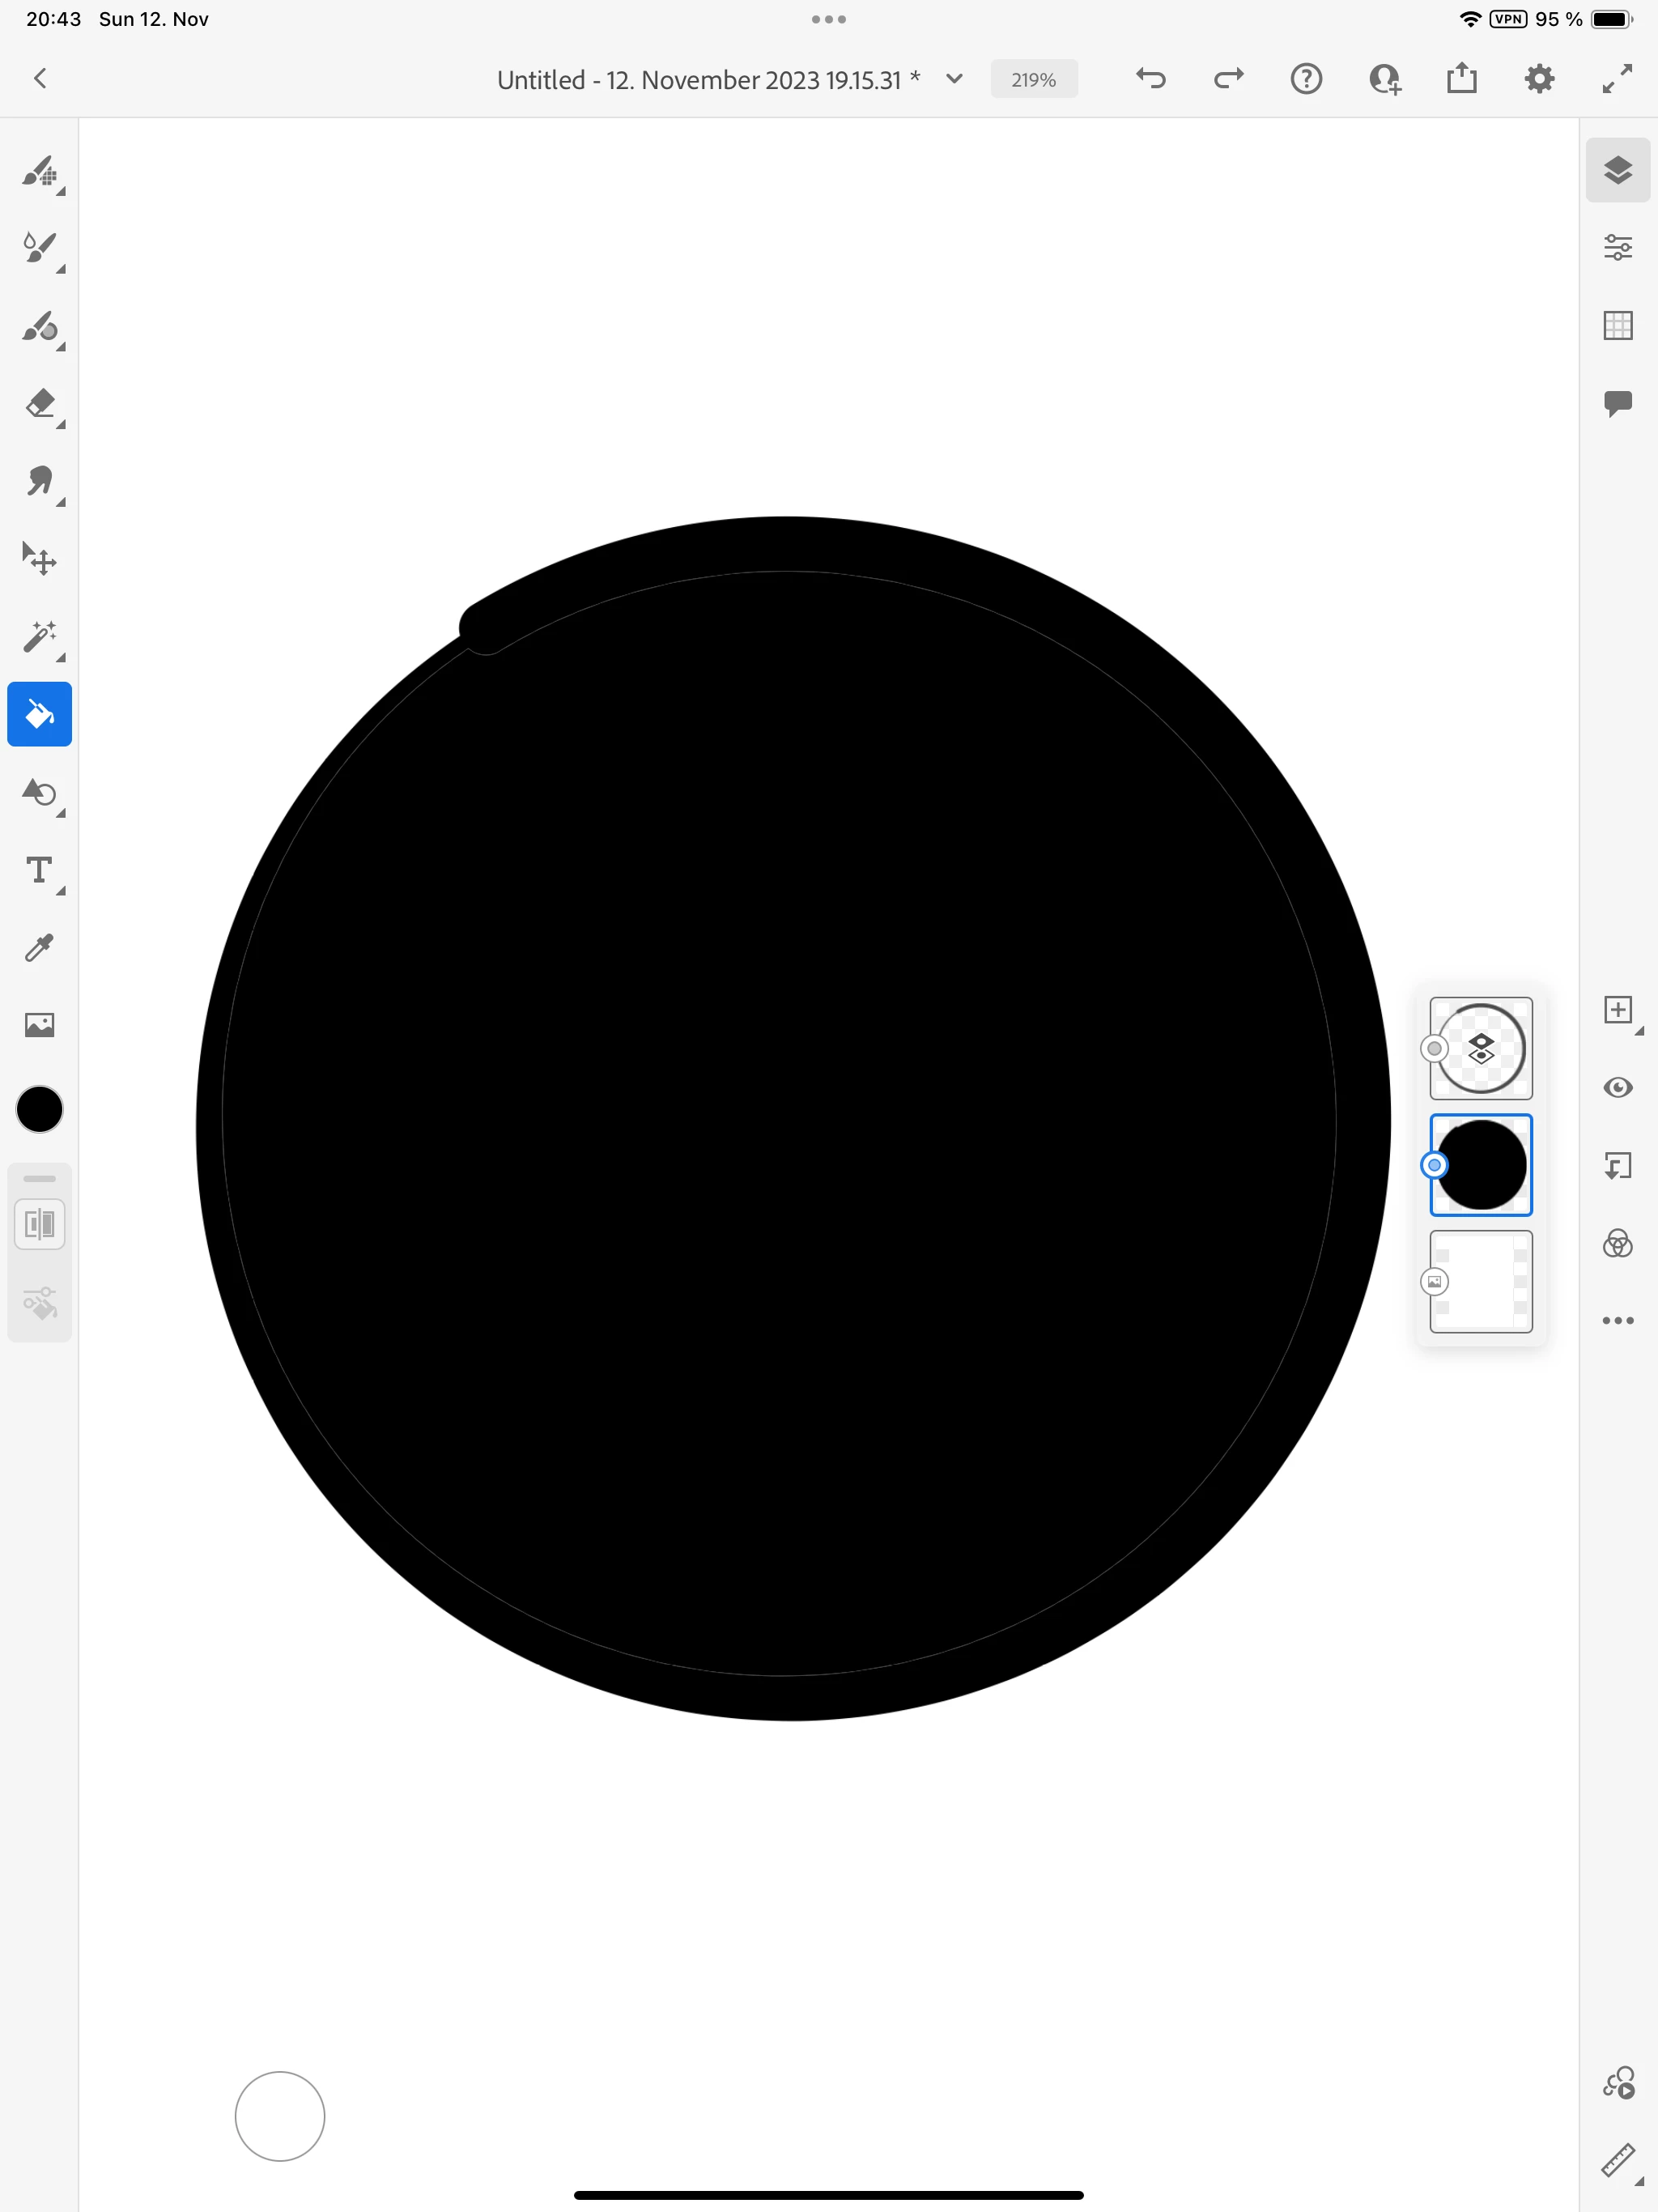Toggle the layers panel view
This screenshot has height=2212, width=1658.
1617,170
